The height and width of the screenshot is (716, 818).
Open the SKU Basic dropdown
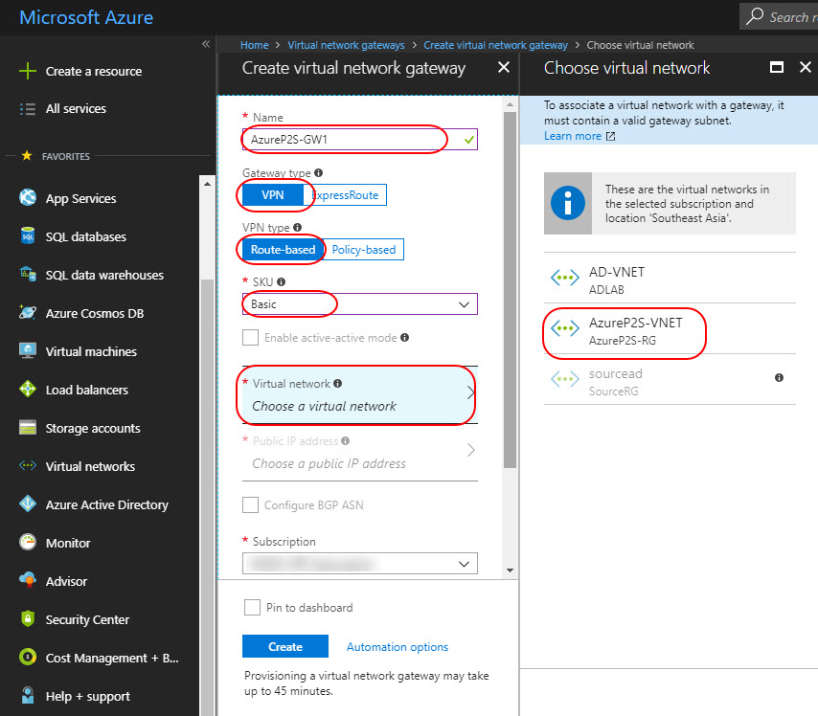coord(360,304)
